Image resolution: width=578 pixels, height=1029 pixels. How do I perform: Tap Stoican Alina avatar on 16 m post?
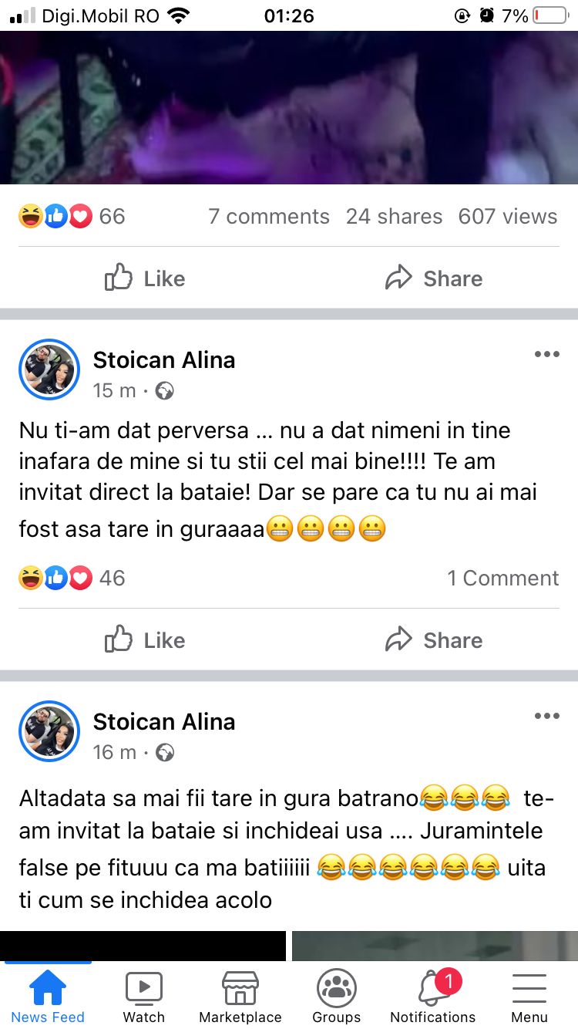pos(49,731)
